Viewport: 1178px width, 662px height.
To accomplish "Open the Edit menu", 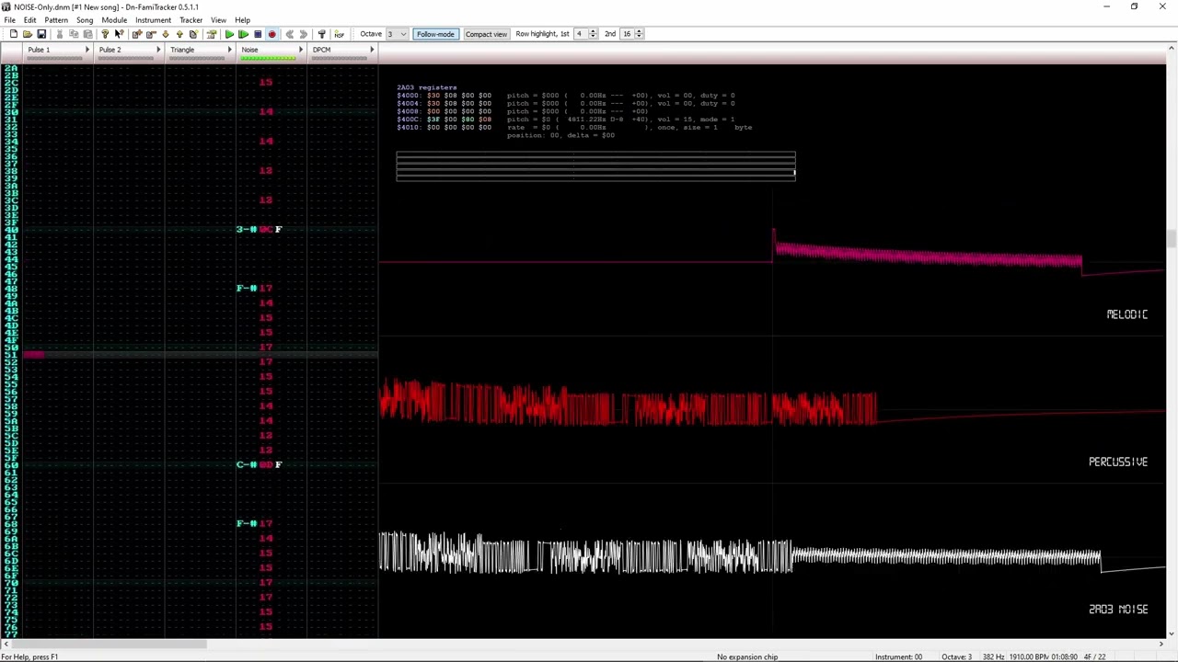I will pos(29,19).
